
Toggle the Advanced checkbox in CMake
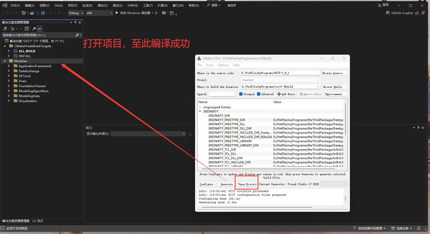pyautogui.click(x=259, y=94)
